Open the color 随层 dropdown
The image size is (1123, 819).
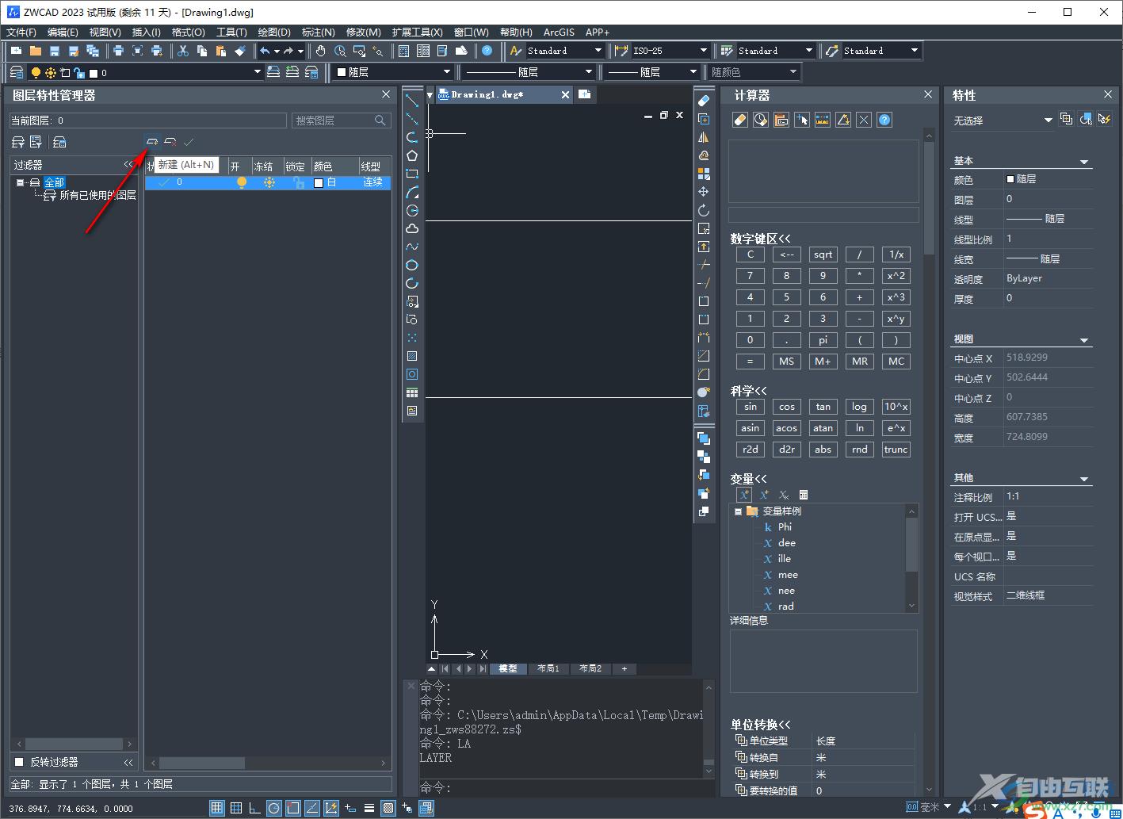tap(446, 72)
